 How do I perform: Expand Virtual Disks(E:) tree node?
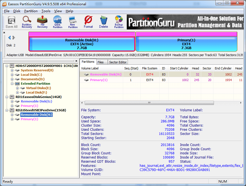pos(18,88)
